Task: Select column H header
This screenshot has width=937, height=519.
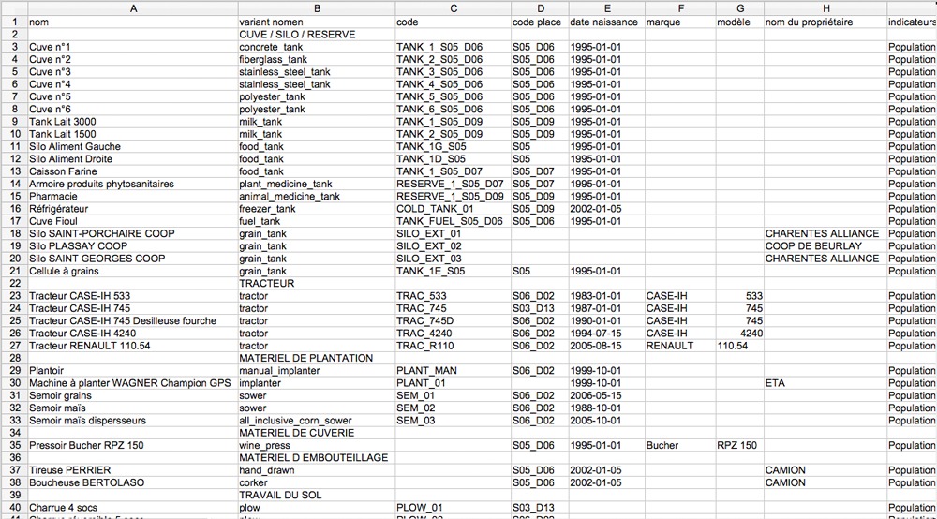Action: 825,8
